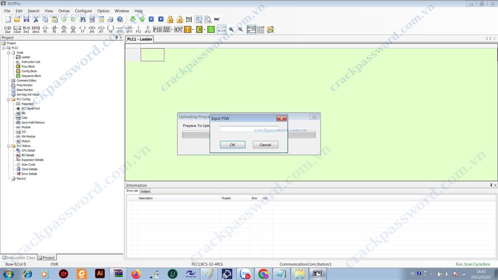Collapse the PLC Config folder
498x280 pixels.
pos(9,99)
